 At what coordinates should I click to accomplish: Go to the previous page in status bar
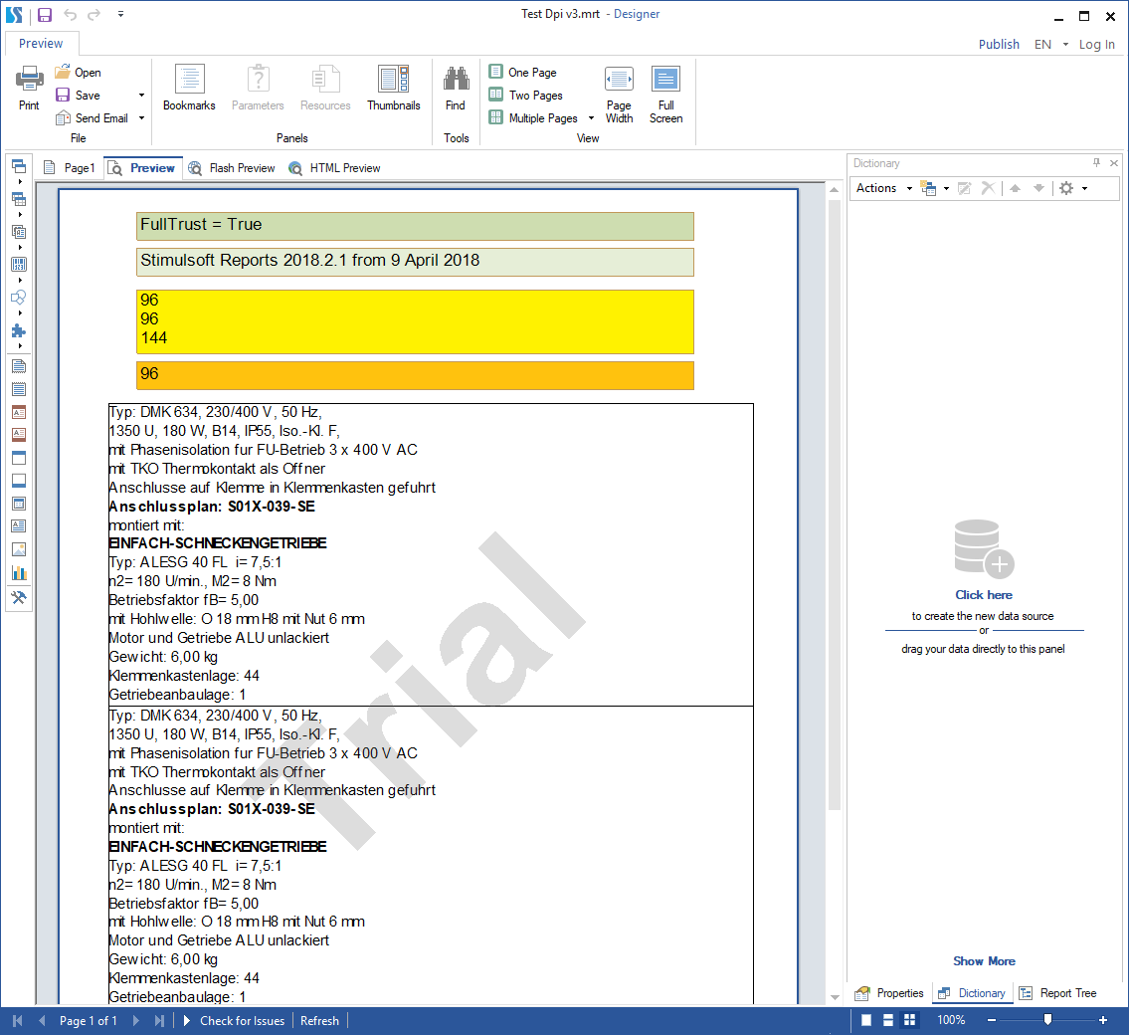[42, 1021]
